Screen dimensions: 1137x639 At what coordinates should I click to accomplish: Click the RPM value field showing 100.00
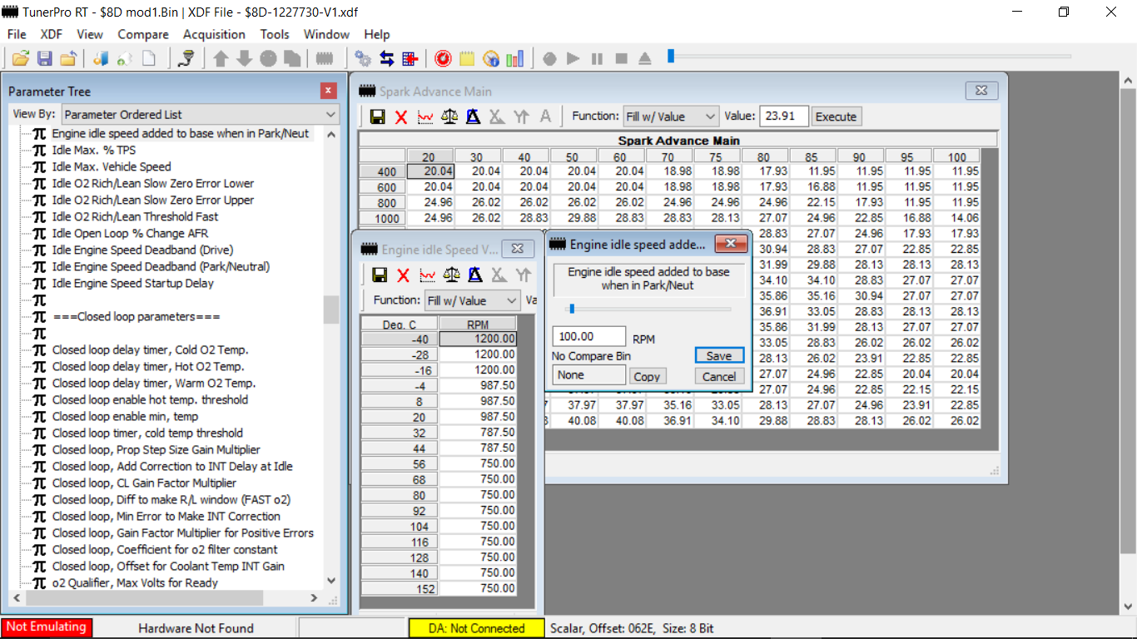[588, 336]
